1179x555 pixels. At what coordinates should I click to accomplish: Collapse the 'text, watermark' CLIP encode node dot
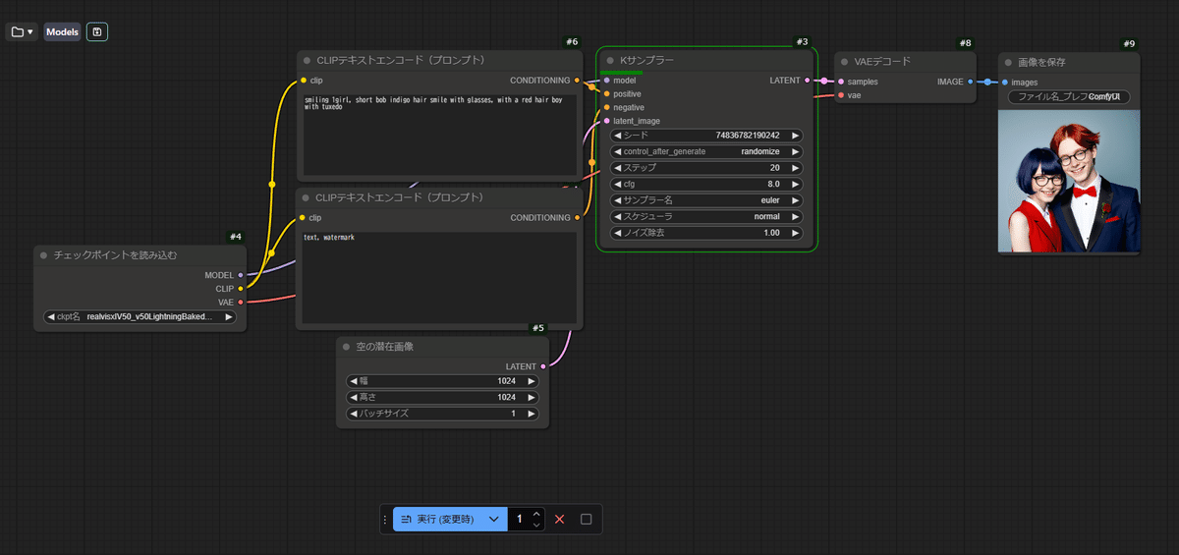(x=307, y=197)
